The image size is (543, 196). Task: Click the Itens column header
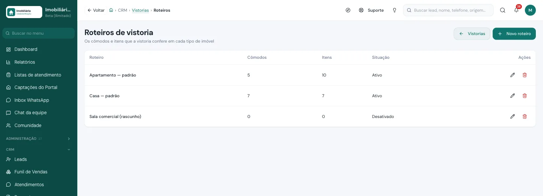pyautogui.click(x=327, y=57)
